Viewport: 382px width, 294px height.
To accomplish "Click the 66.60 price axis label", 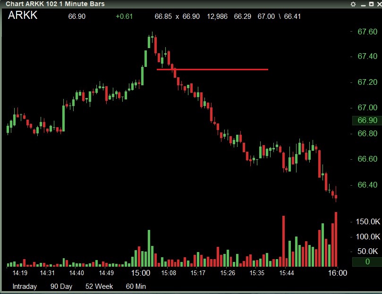I will (x=367, y=159).
